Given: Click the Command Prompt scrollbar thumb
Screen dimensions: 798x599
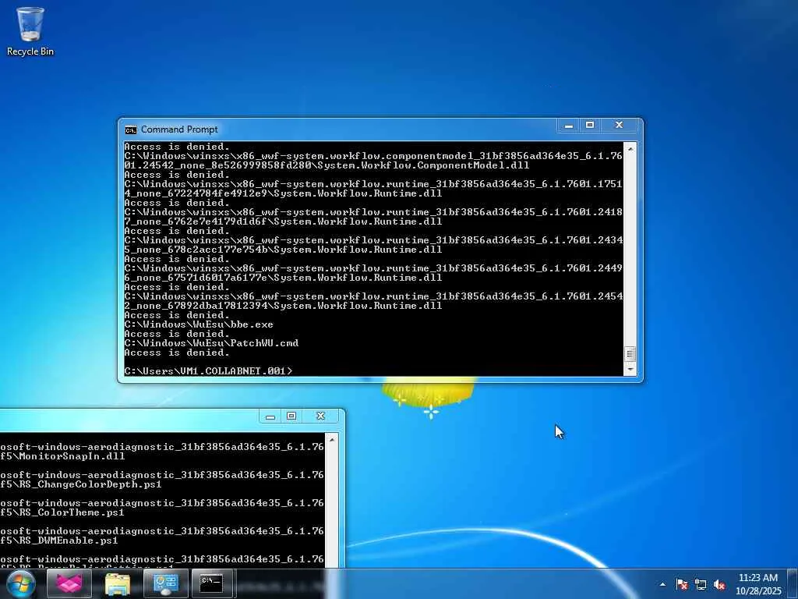Looking at the screenshot, I should (630, 354).
